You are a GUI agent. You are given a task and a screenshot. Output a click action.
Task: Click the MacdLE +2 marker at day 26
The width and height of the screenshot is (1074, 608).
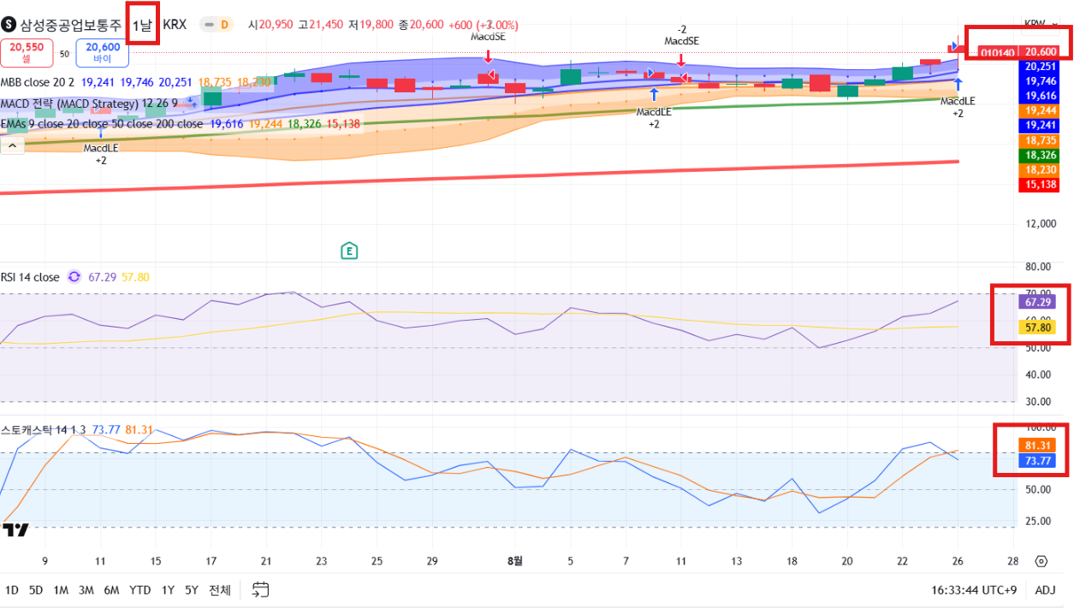tap(958, 107)
